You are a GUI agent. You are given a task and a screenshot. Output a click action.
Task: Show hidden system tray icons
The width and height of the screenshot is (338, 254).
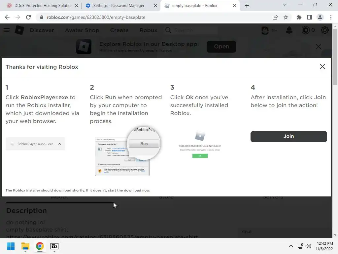tap(291, 246)
